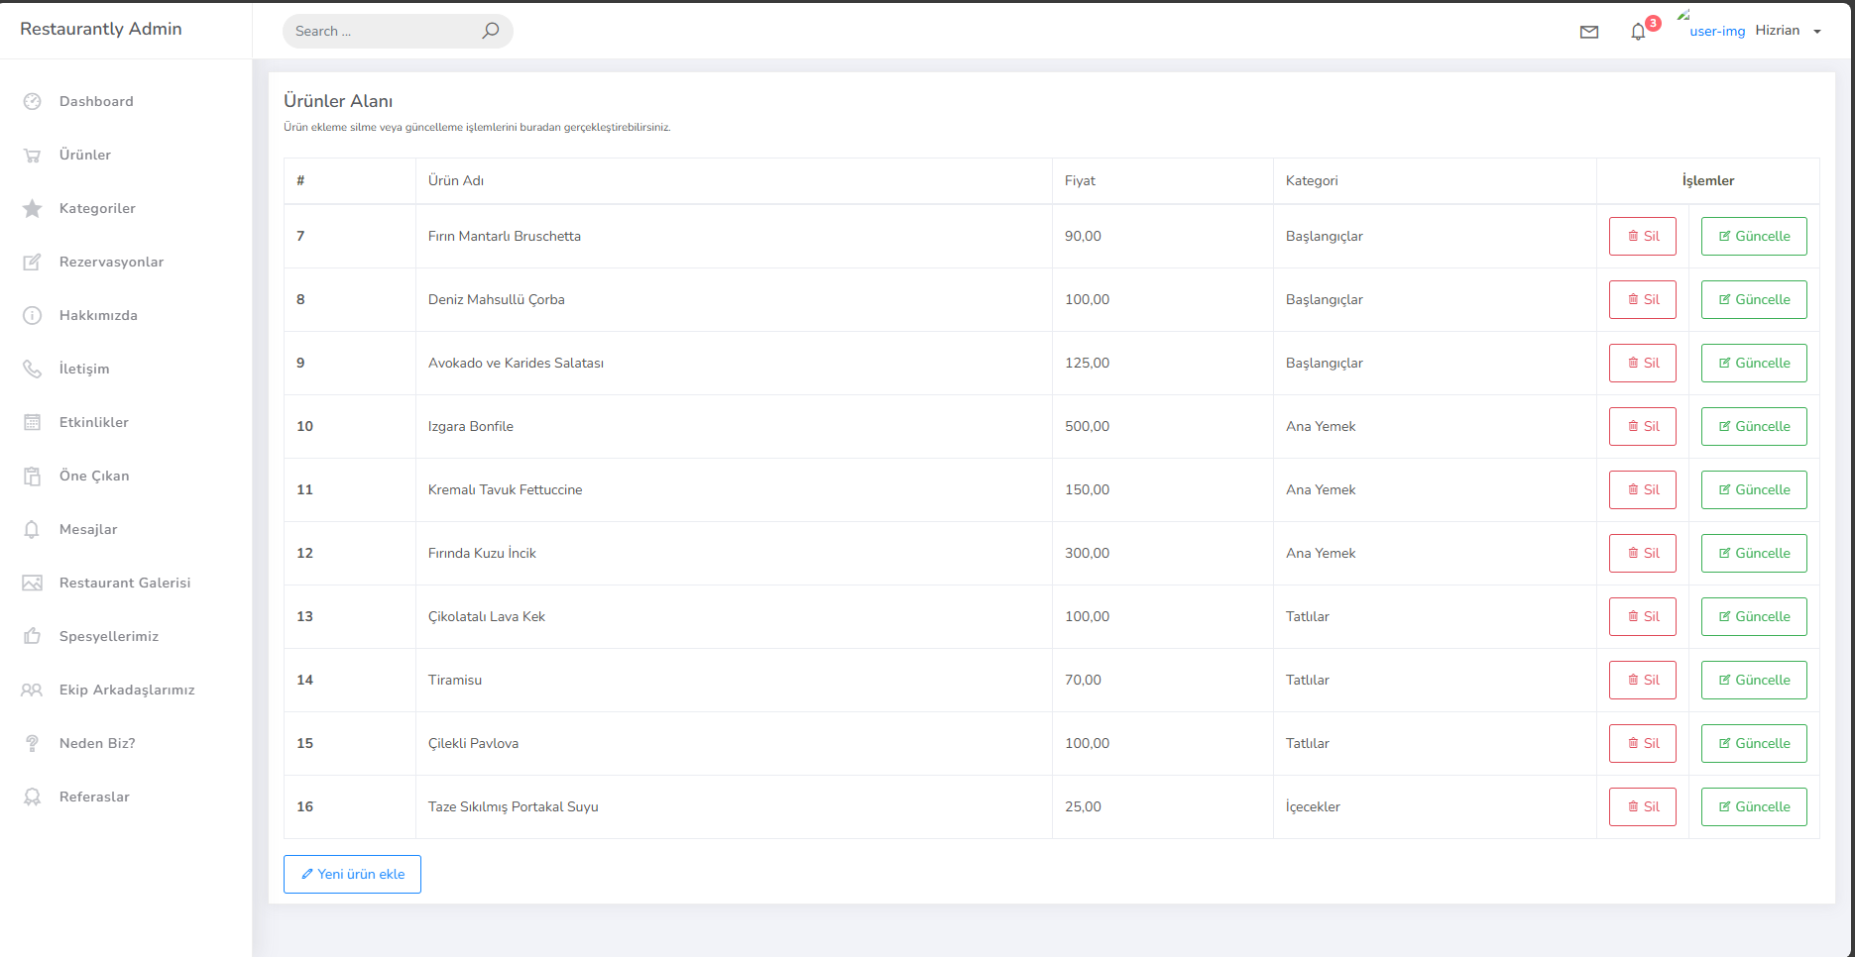Focus the Search input field
The height and width of the screenshot is (957, 1855).
(x=382, y=31)
